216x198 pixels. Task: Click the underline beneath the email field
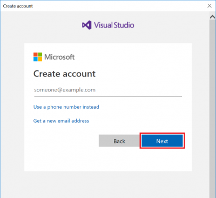[108, 96]
